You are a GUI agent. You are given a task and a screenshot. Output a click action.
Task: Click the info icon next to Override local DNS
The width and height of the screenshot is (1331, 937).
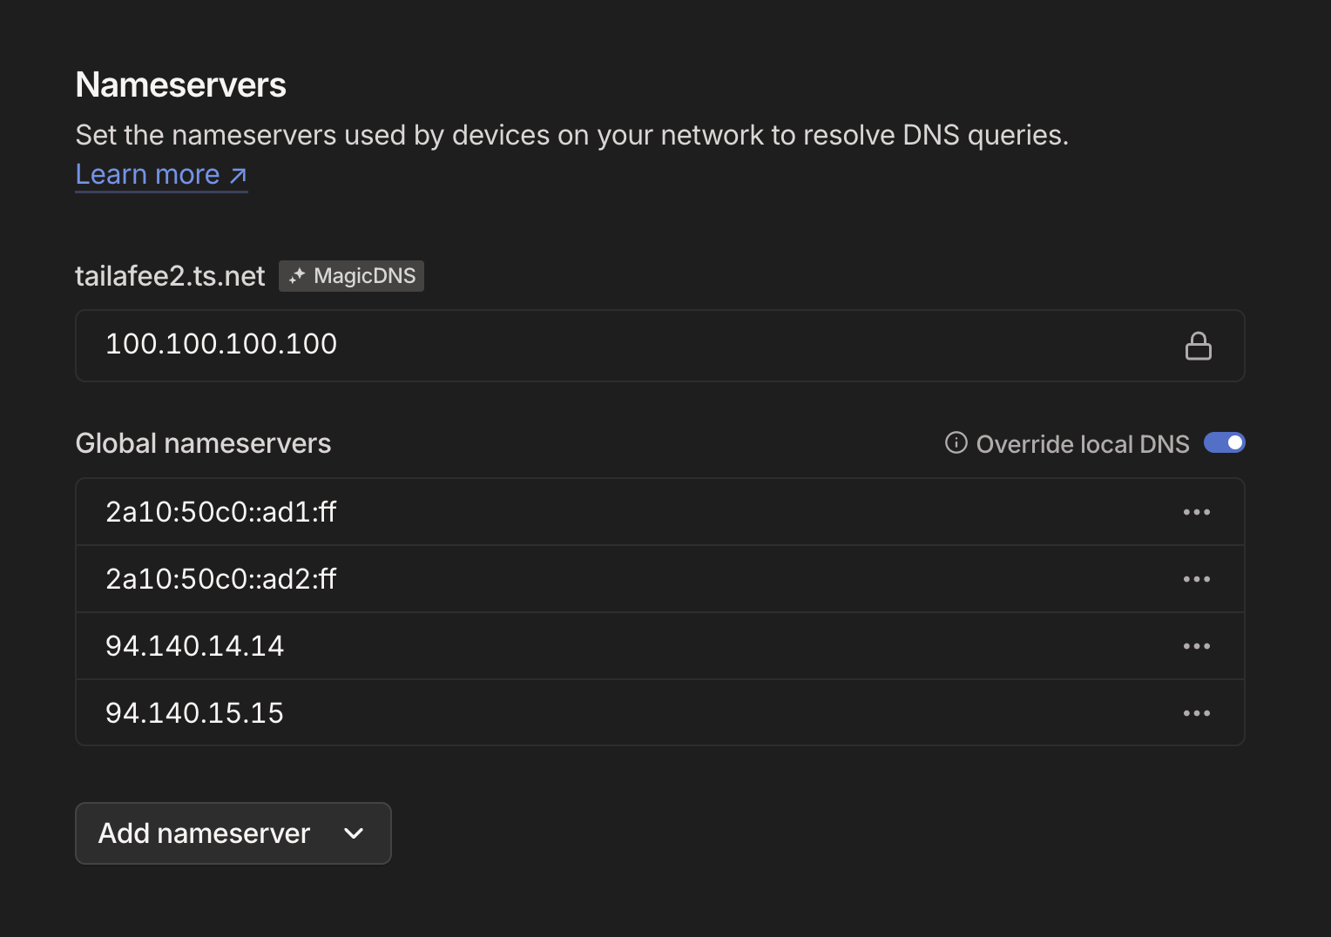(x=956, y=443)
